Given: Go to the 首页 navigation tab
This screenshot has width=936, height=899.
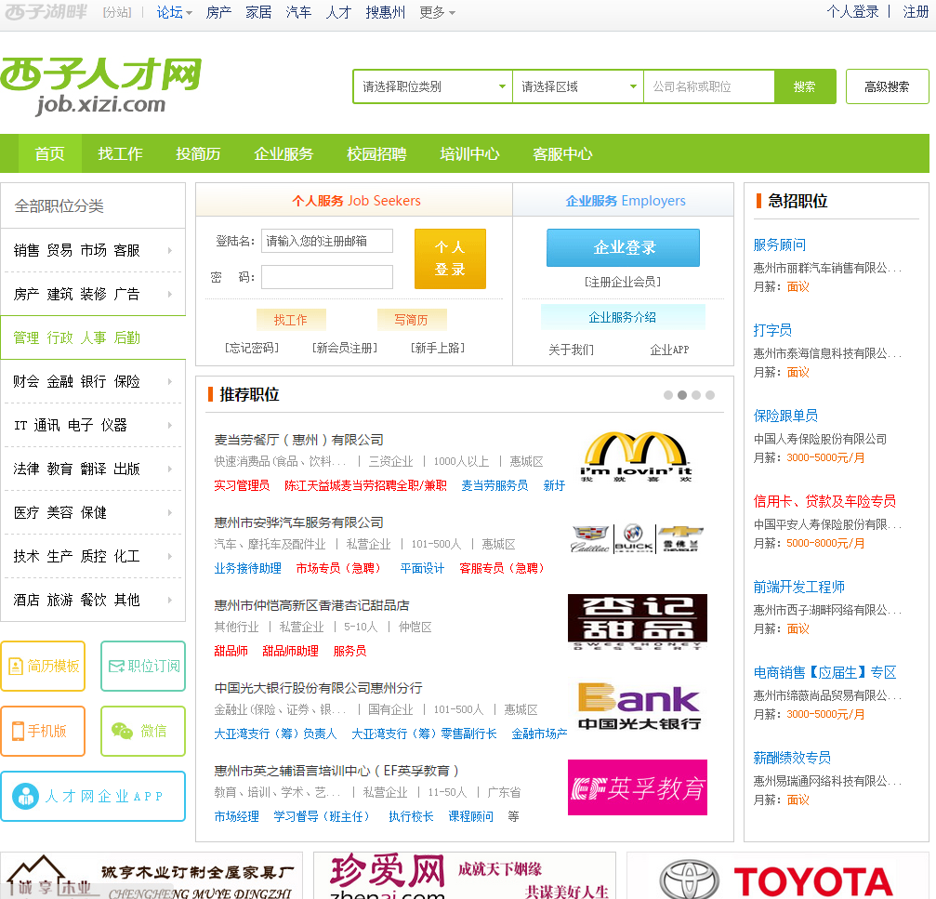Looking at the screenshot, I should 49,154.
